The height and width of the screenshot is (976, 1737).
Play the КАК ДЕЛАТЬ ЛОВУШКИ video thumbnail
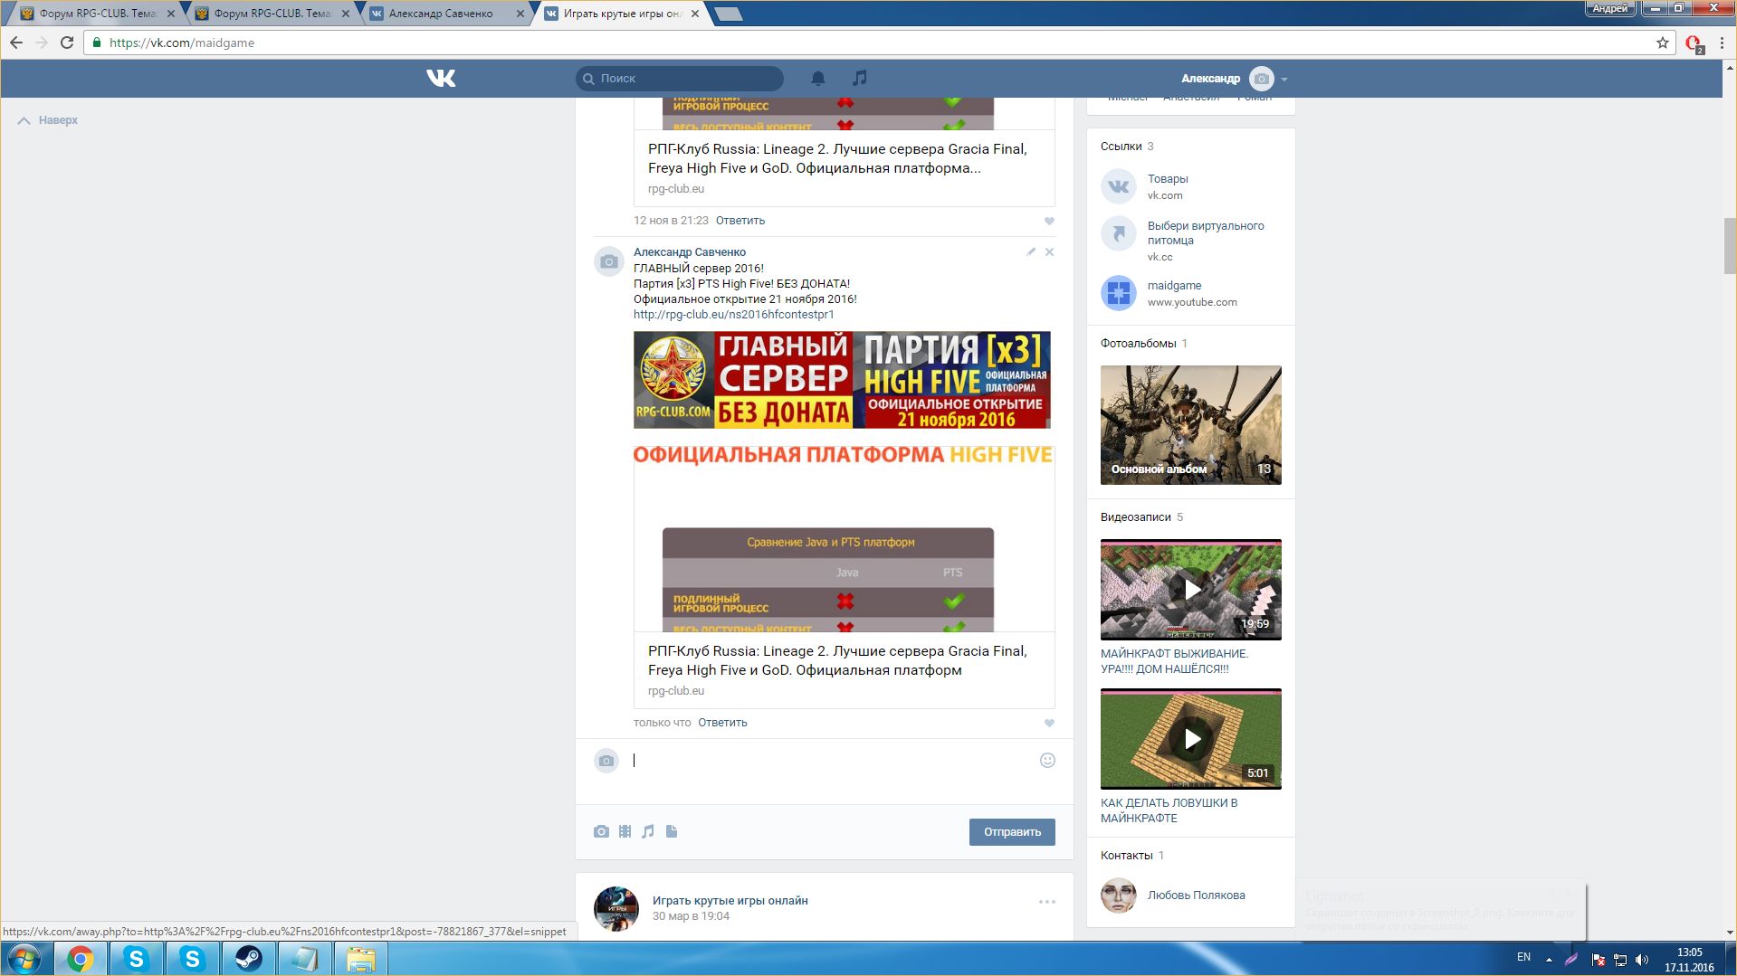coord(1191,739)
